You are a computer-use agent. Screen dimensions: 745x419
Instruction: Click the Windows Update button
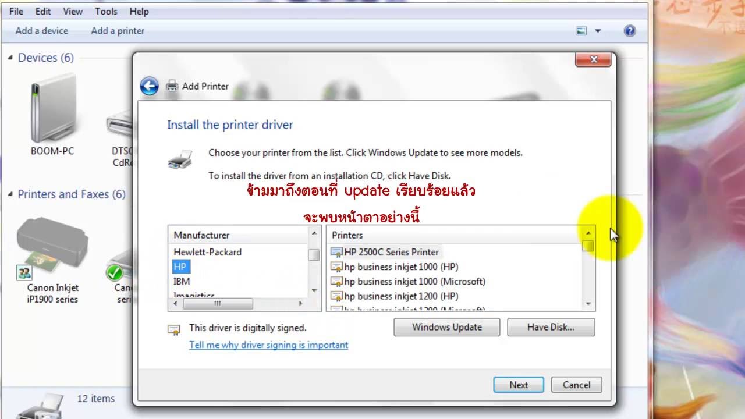[x=447, y=327]
